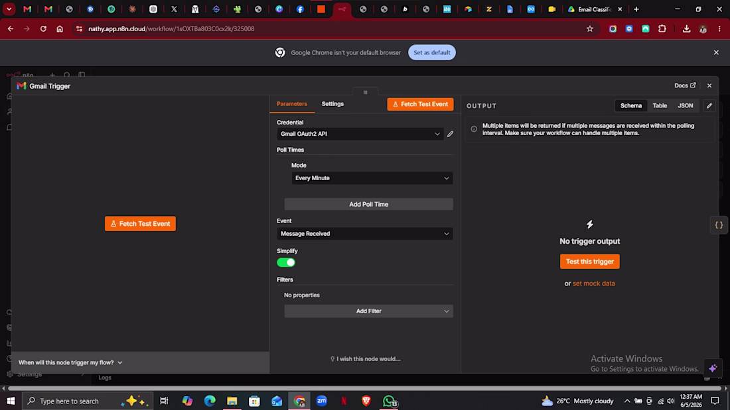730x410 pixels.
Task: Select the Parameters tab
Action: click(x=292, y=104)
